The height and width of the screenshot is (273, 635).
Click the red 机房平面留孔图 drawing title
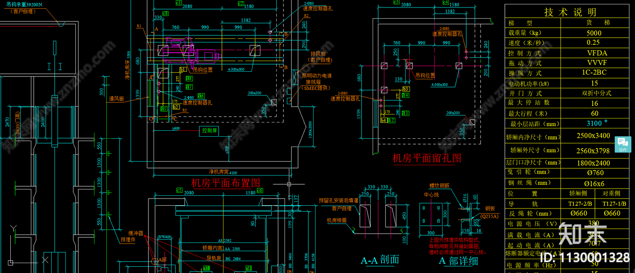(x=427, y=158)
